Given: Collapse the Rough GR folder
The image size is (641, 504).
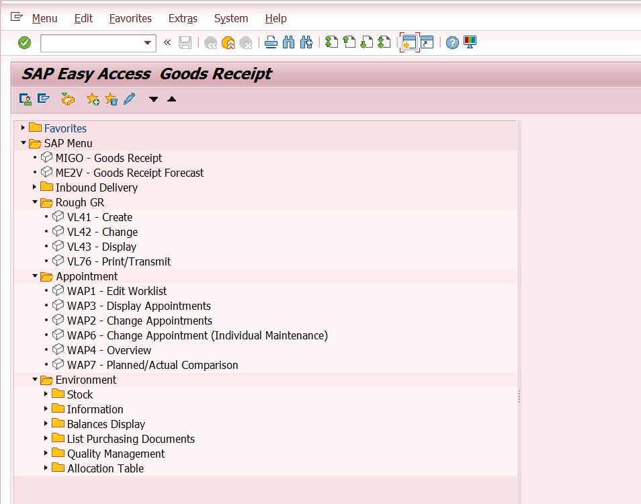Looking at the screenshot, I should click(x=34, y=202).
